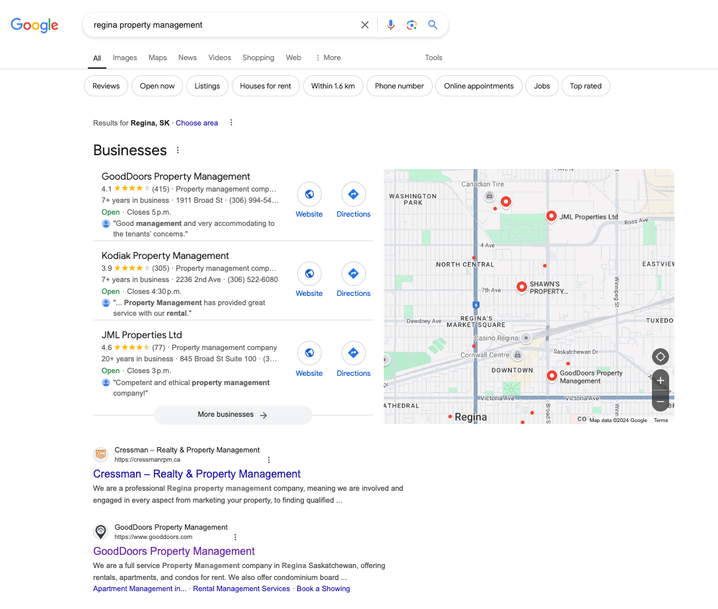Open the Google logo homepage
Screen dimensions: 718x609
(x=34, y=25)
